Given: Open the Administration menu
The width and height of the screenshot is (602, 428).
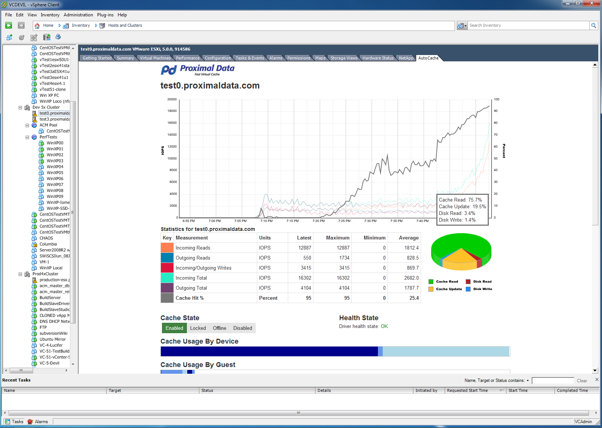Looking at the screenshot, I should [78, 15].
